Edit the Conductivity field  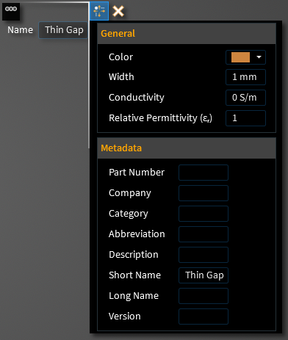pos(245,98)
